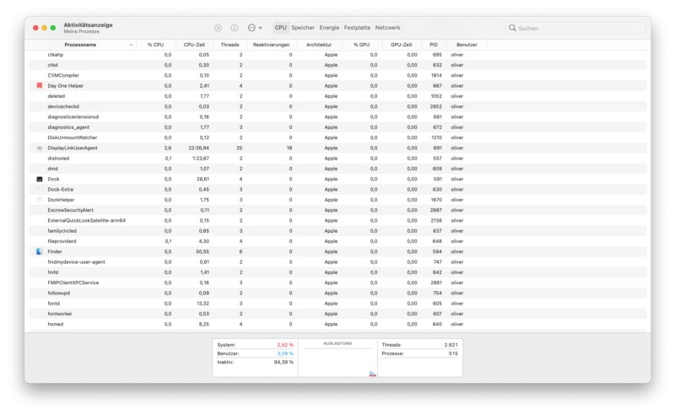The image size is (675, 415).
Task: Click the black Dock process icon
Action: pyautogui.click(x=40, y=179)
